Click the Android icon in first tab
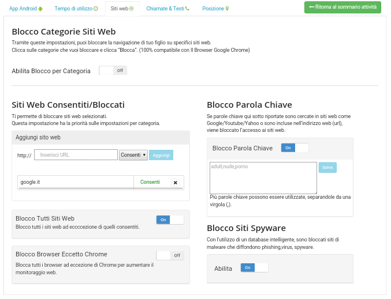Viewport: 391px width, 299px height. pos(40,9)
